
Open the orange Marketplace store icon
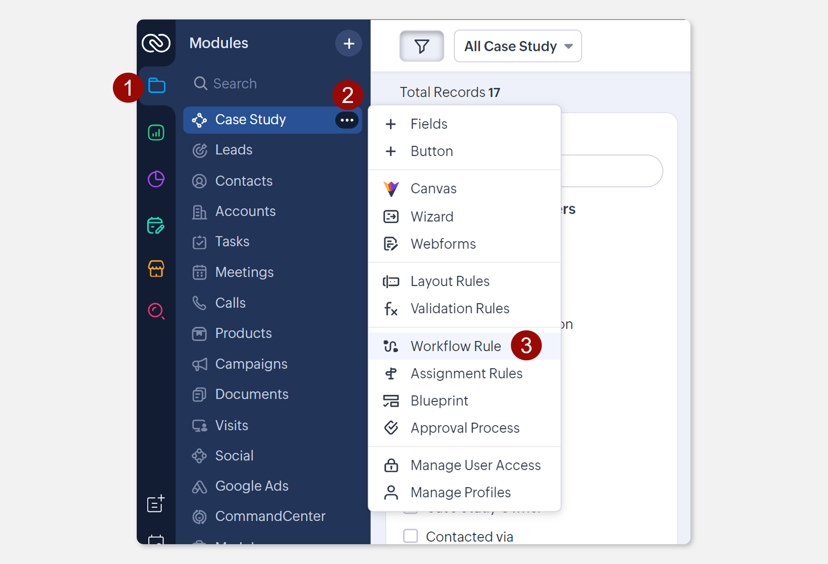156,268
